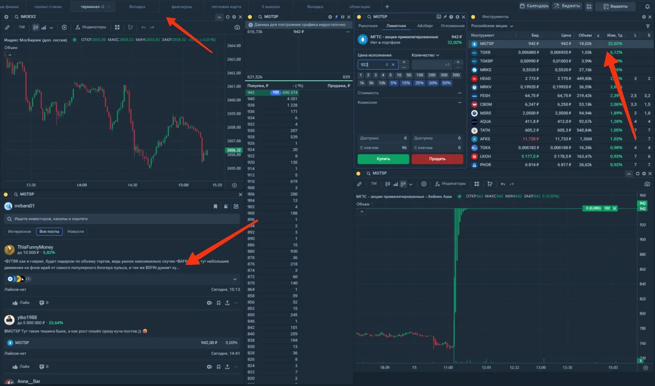Open the Российские акции list dropdown
Screen dimensions: 655x386
coord(492,26)
